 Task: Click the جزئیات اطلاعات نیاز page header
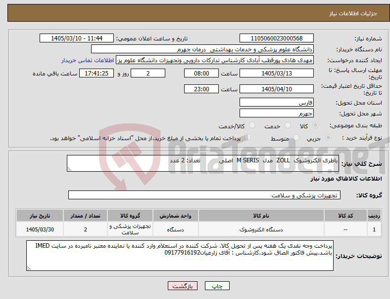[353, 13]
